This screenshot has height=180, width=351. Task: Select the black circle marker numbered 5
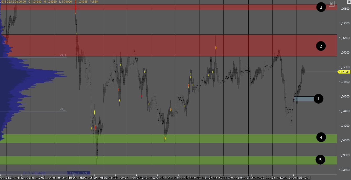[x=320, y=159]
